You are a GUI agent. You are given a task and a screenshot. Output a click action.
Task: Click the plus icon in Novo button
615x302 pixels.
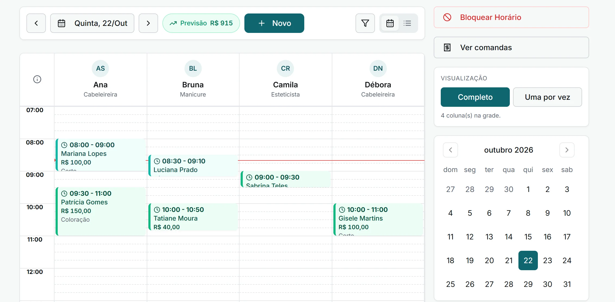[261, 23]
